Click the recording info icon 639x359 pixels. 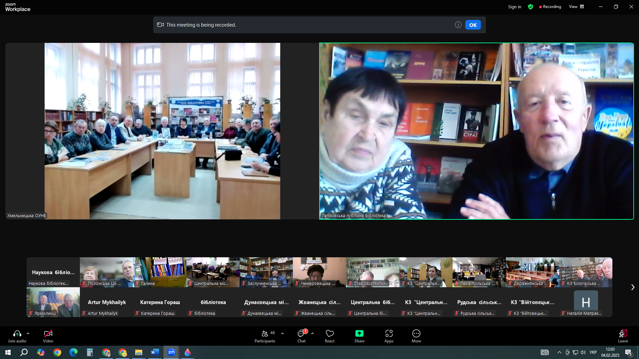point(458,25)
